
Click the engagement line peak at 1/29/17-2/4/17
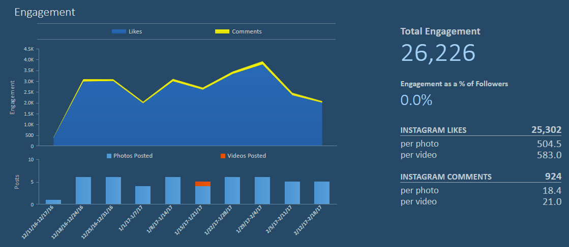click(x=262, y=63)
